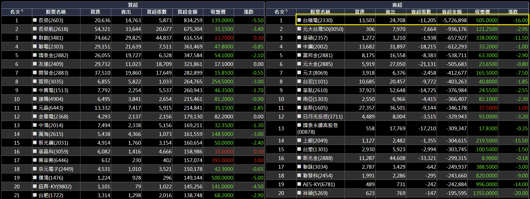This screenshot has width=530, height=199.
Task: Open the stock 萬海(2615)
Action: tap(51, 134)
